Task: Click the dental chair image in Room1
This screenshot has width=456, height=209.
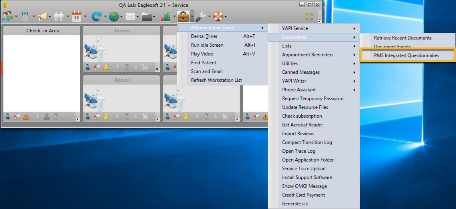Action: click(95, 48)
